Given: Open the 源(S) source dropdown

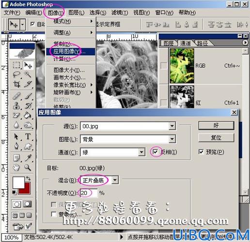Looking at the screenshot, I should pyautogui.click(x=172, y=126).
